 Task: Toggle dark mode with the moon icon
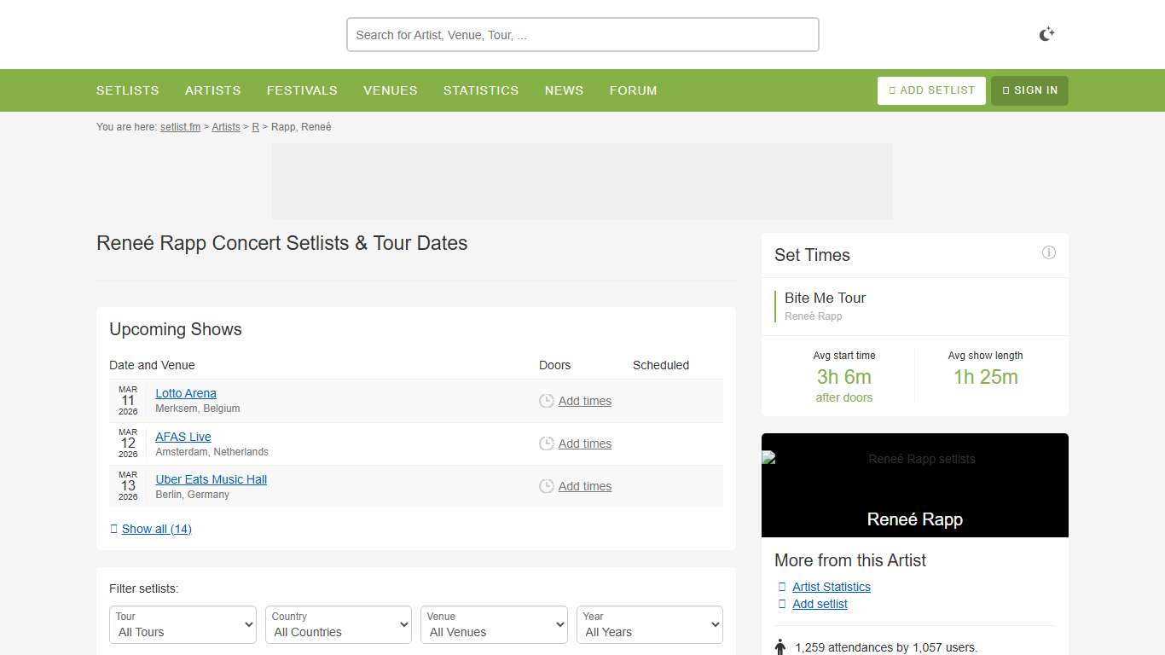coord(1046,34)
